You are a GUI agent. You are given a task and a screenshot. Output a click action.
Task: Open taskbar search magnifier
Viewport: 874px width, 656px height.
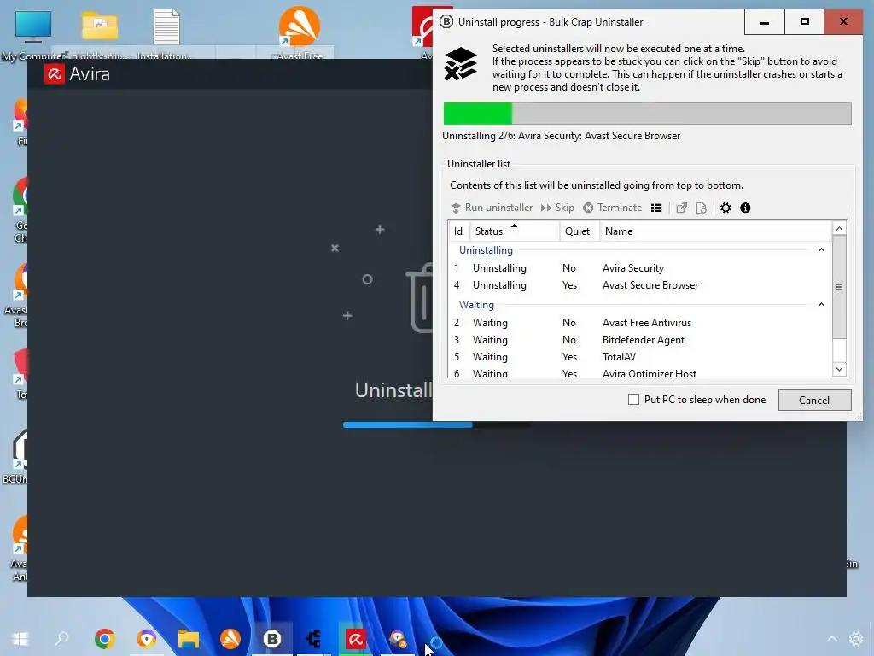coord(61,639)
